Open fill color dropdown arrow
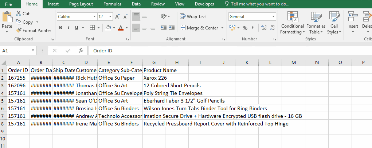The image size is (372, 148). pos(114,28)
